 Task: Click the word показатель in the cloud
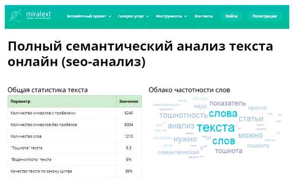pos(228,103)
